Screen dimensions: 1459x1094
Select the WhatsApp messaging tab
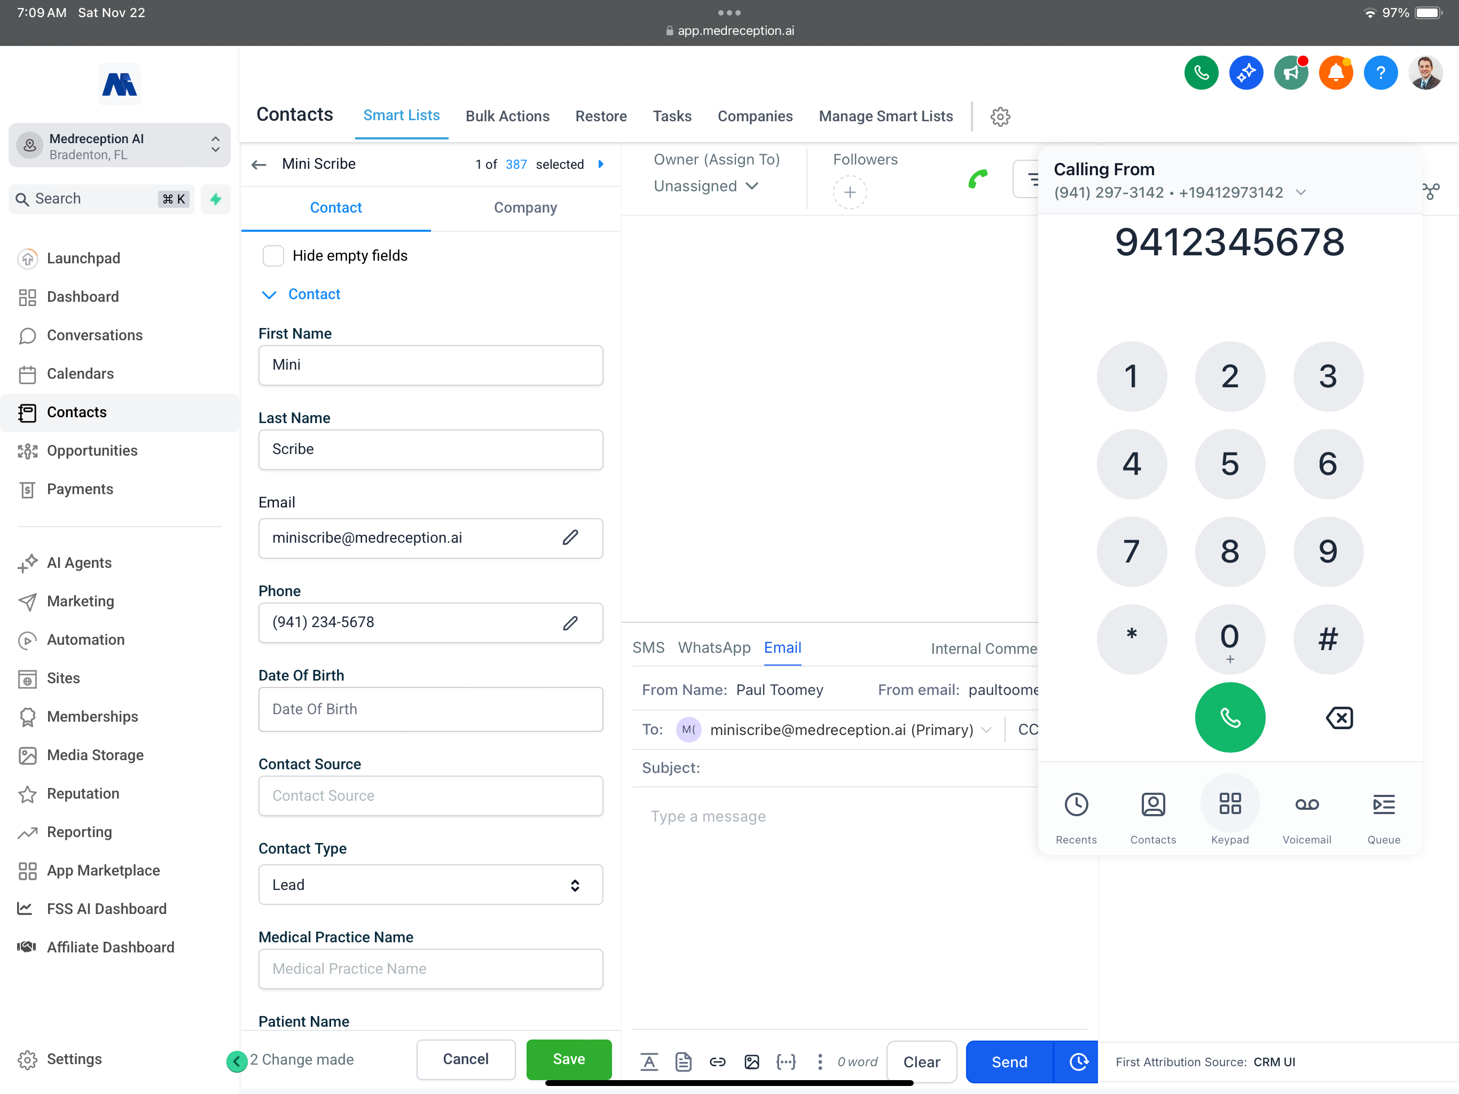coord(715,648)
